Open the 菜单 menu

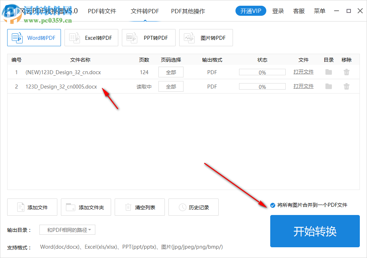[x=319, y=11]
